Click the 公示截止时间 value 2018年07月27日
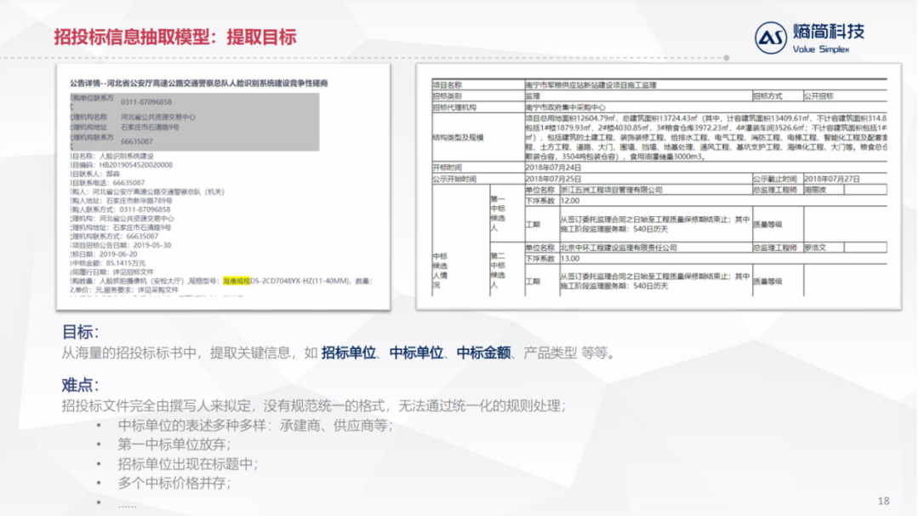919x516 pixels. point(831,179)
